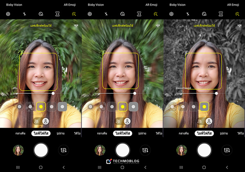The image size is (245, 172).
Task: Open gallery thumbnail in the right screen
Action: click(182, 150)
